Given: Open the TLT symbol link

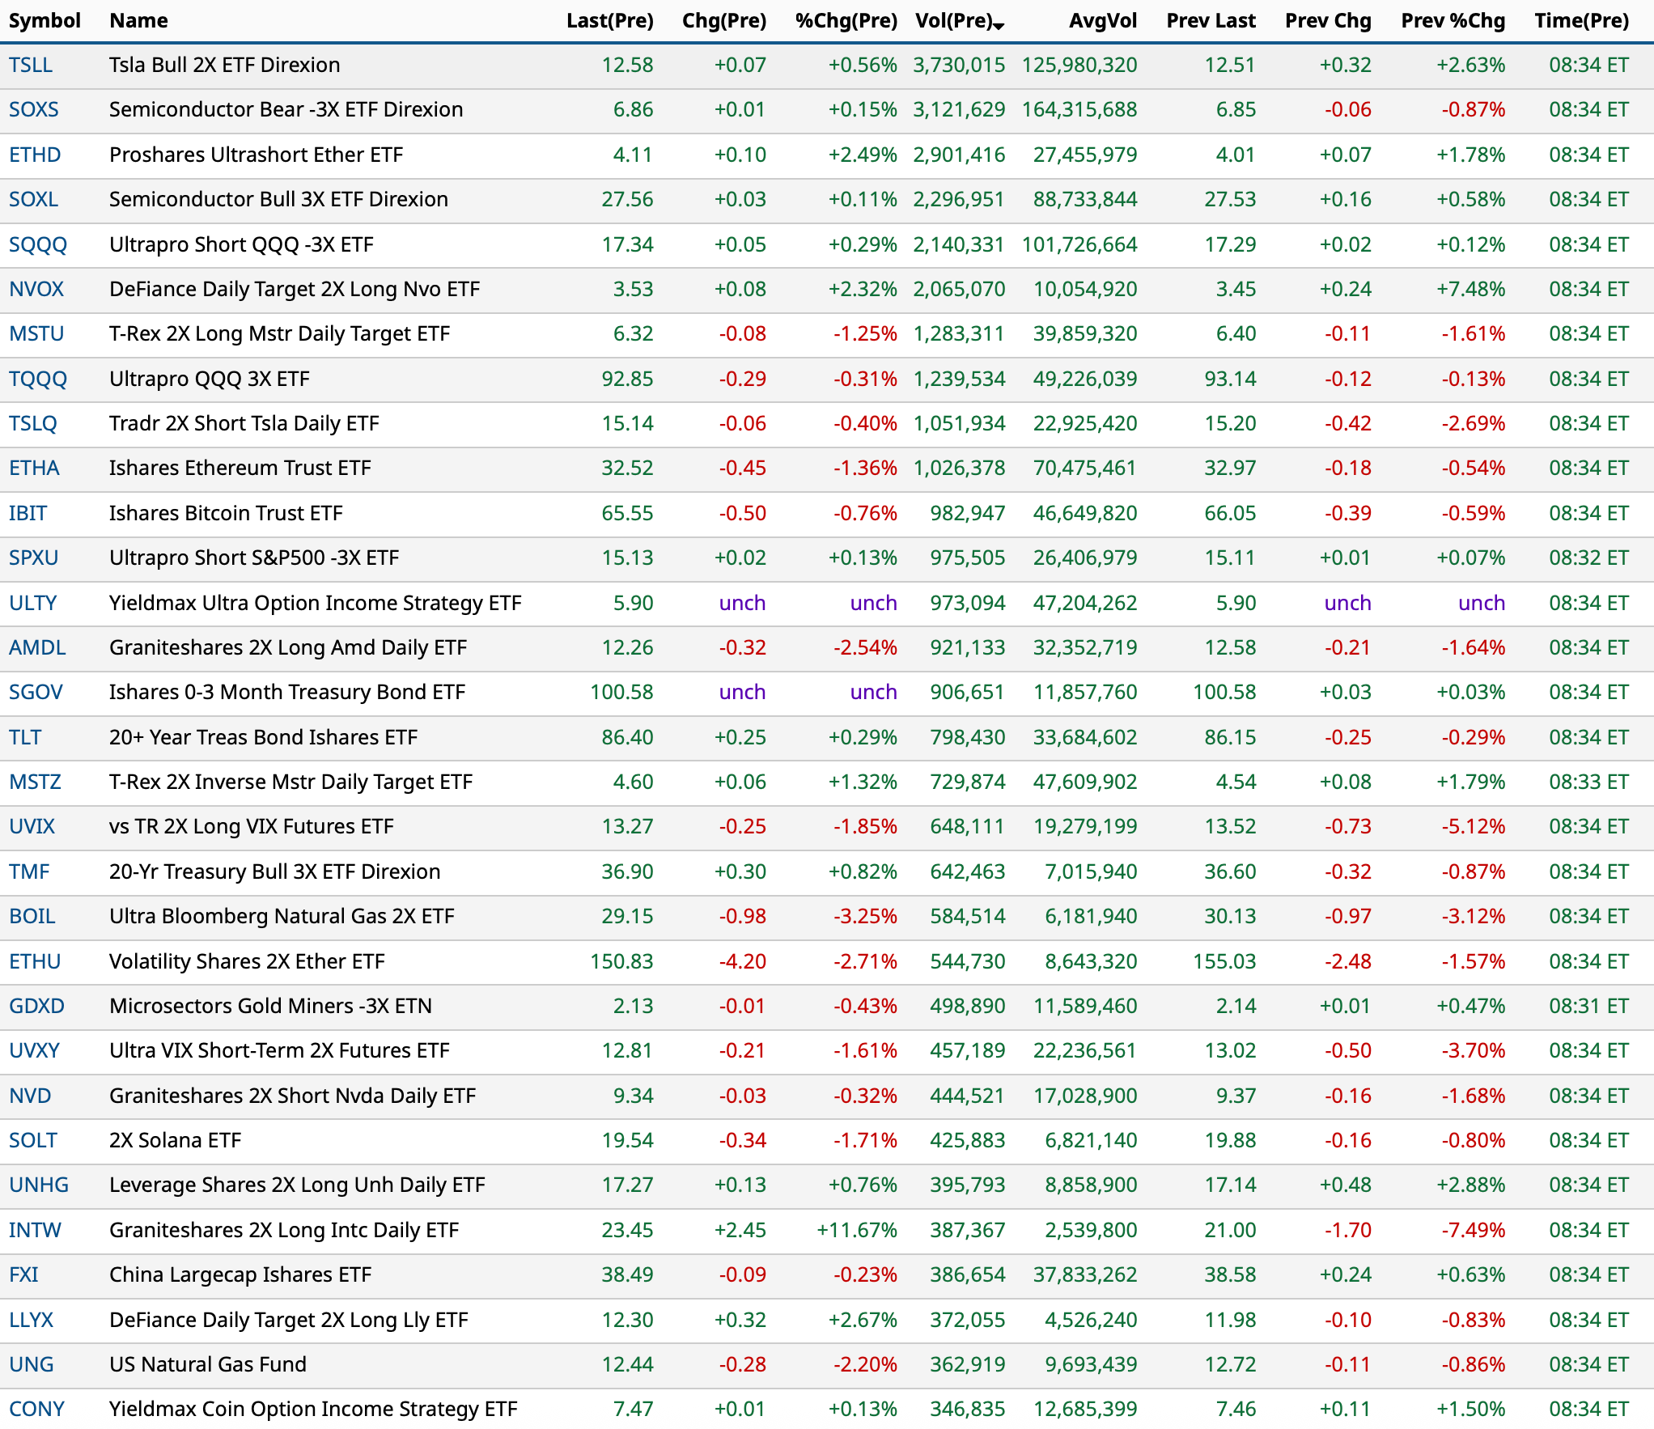Looking at the screenshot, I should click(25, 738).
